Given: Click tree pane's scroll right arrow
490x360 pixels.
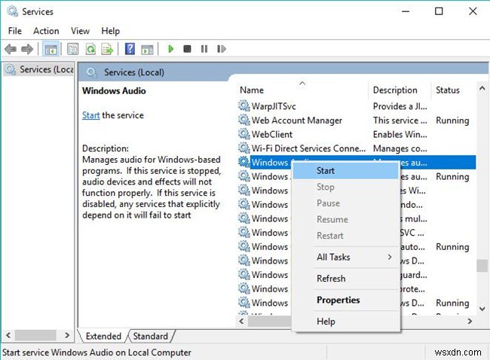Looking at the screenshot, I should [x=67, y=335].
